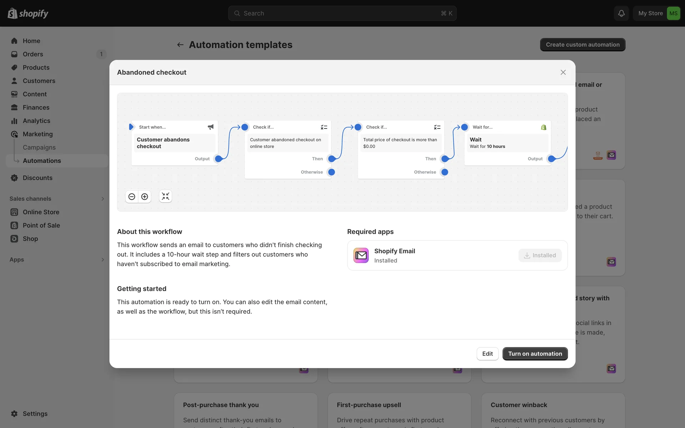The width and height of the screenshot is (685, 428).
Task: Go to Analytics in the sidebar
Action: (x=36, y=121)
